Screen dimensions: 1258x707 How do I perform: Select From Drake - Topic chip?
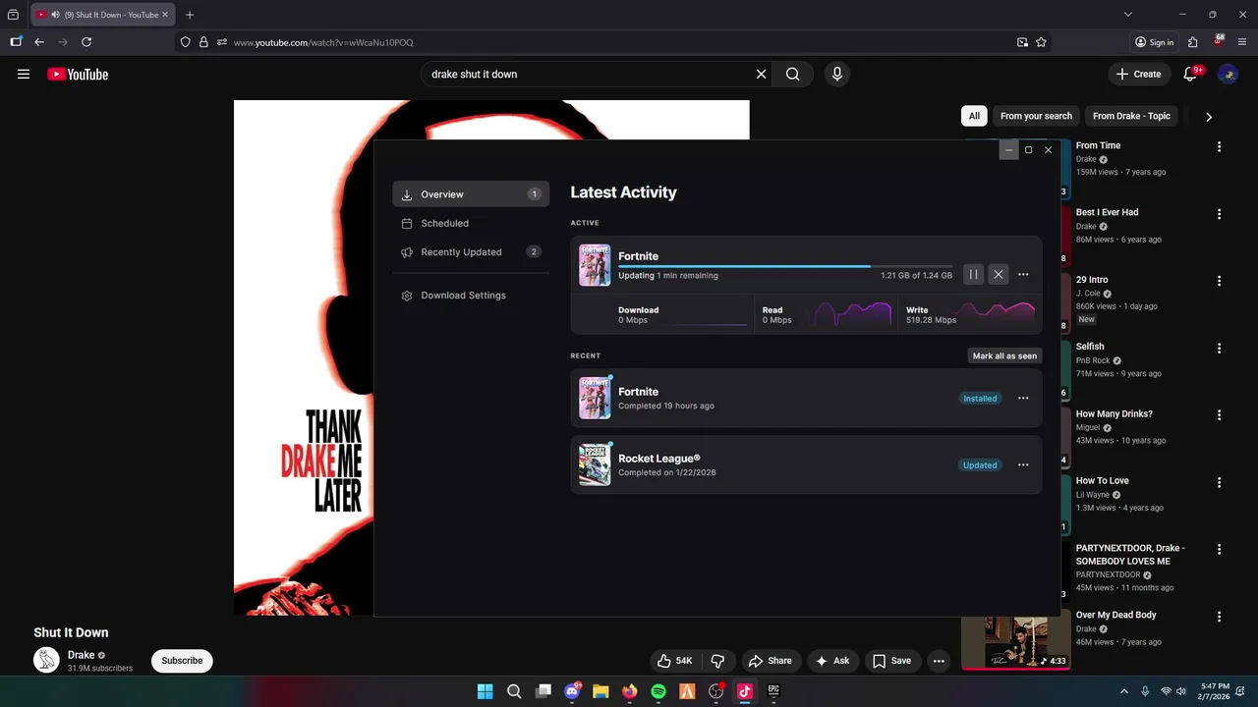tap(1131, 116)
